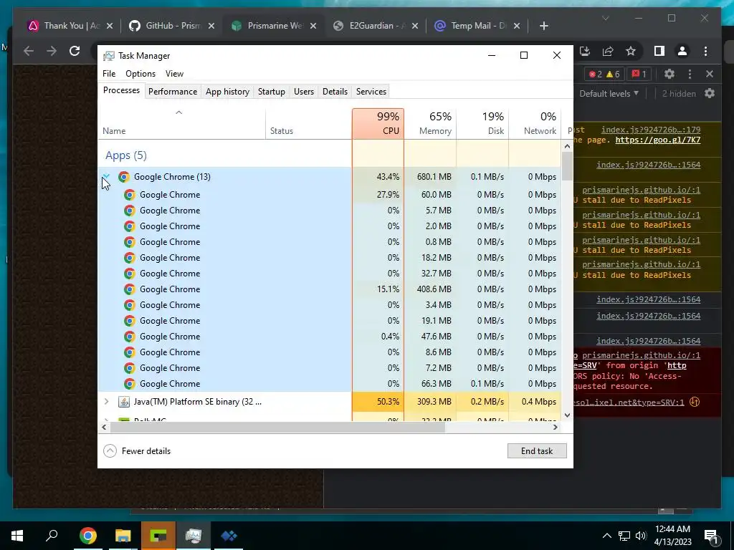
Task: Click the End task button
Action: click(537, 451)
